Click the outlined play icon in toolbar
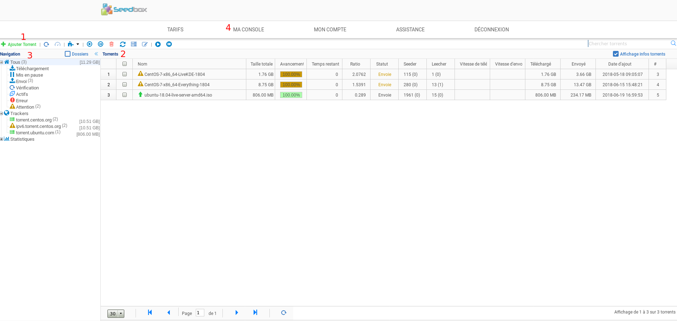This screenshot has height=321, width=677. 90,44
